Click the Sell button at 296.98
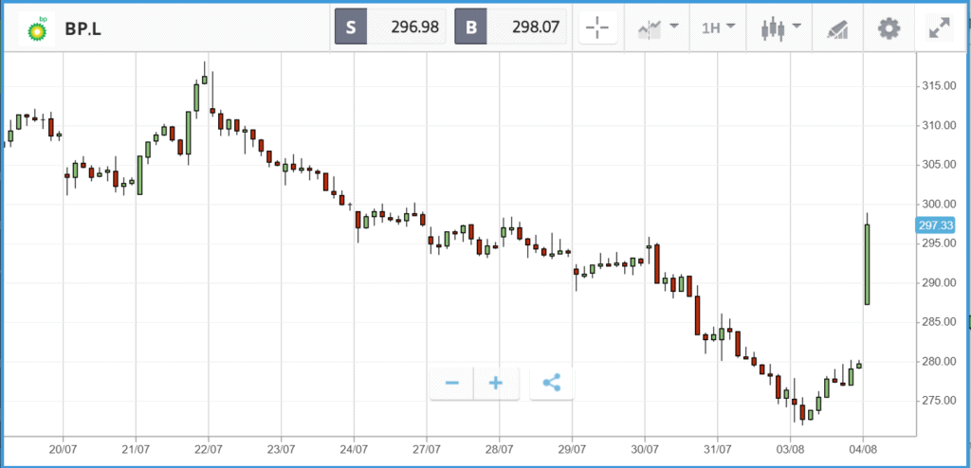971x468 pixels. pos(390,27)
